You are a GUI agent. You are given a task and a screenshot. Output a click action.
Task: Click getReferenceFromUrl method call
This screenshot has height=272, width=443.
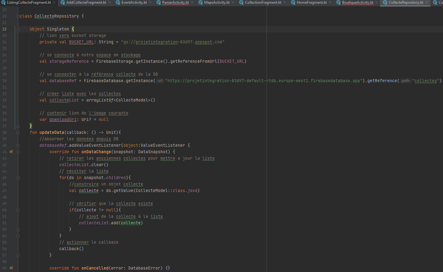(194, 62)
